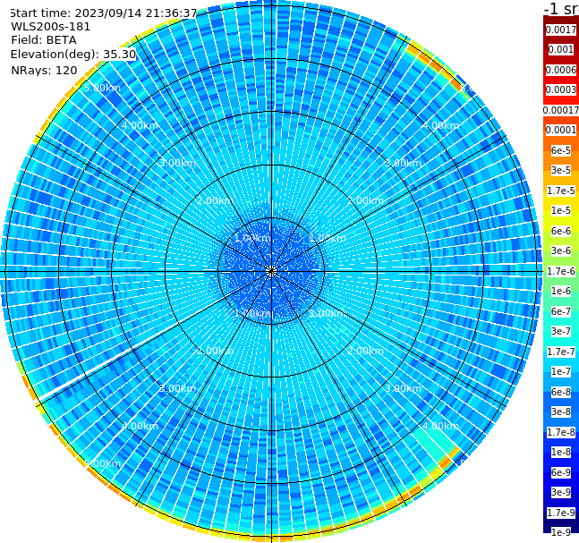The height and width of the screenshot is (543, 579).
Task: Select the 3.00km ring label in upper-right quadrant
Action: coord(403,163)
